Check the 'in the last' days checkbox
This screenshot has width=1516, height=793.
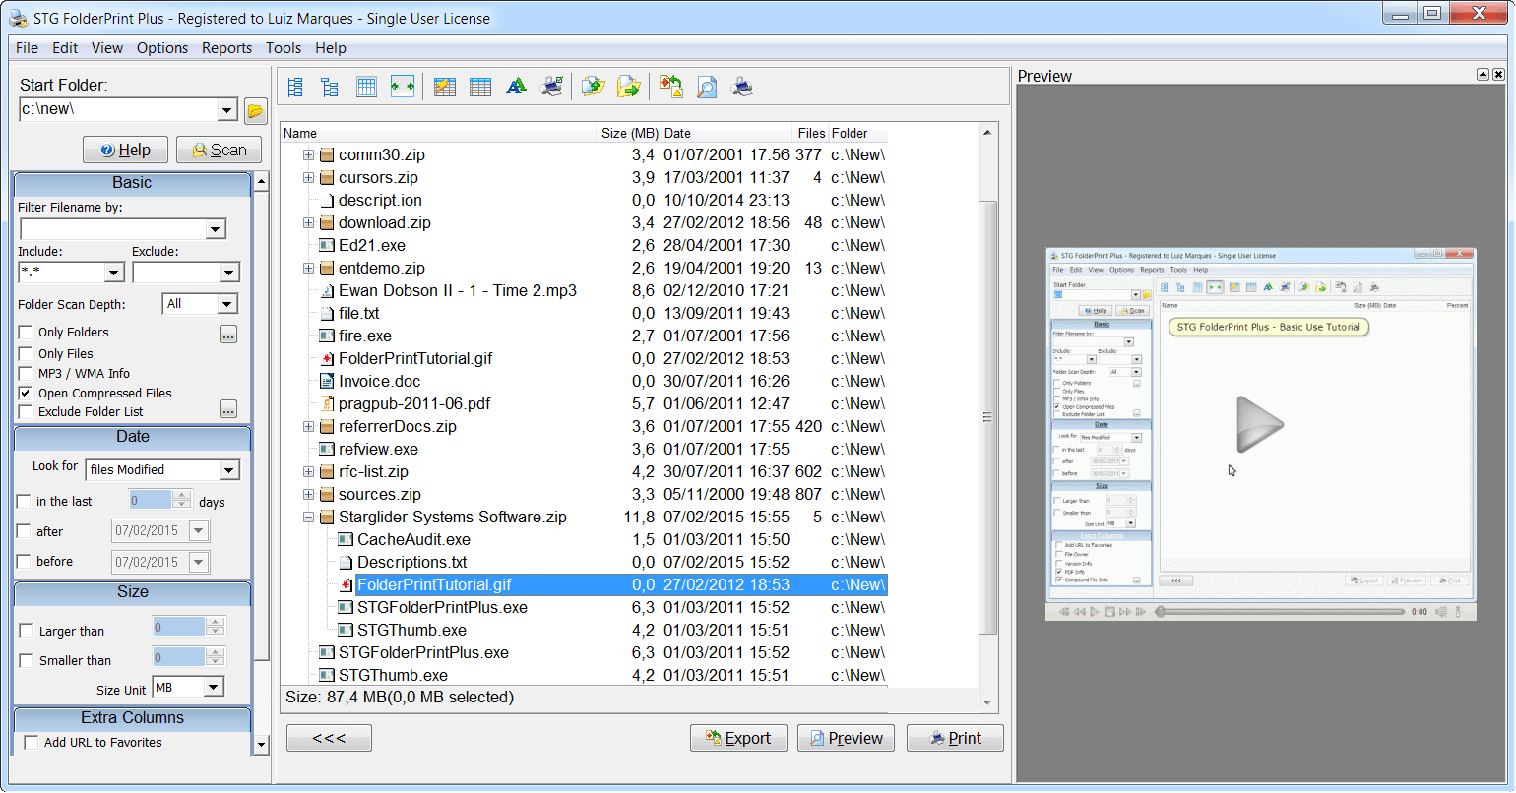click(x=25, y=501)
